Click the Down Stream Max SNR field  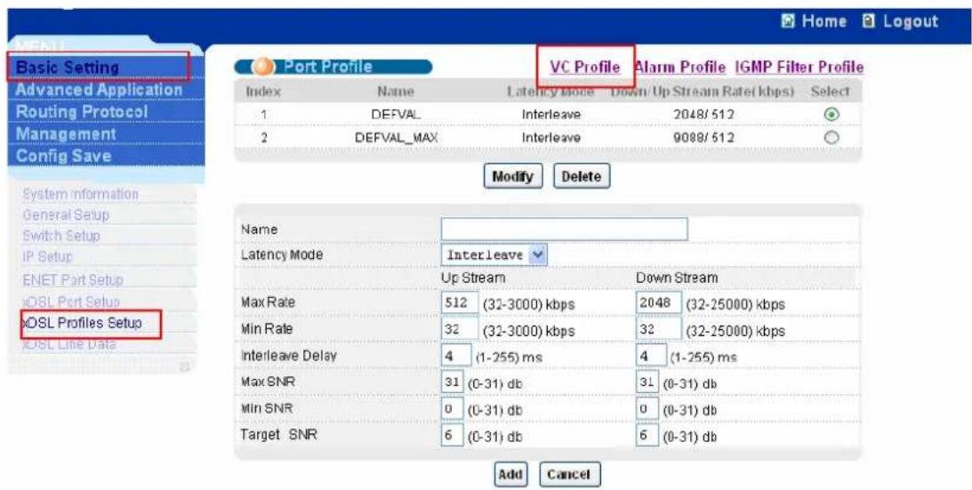coord(647,382)
